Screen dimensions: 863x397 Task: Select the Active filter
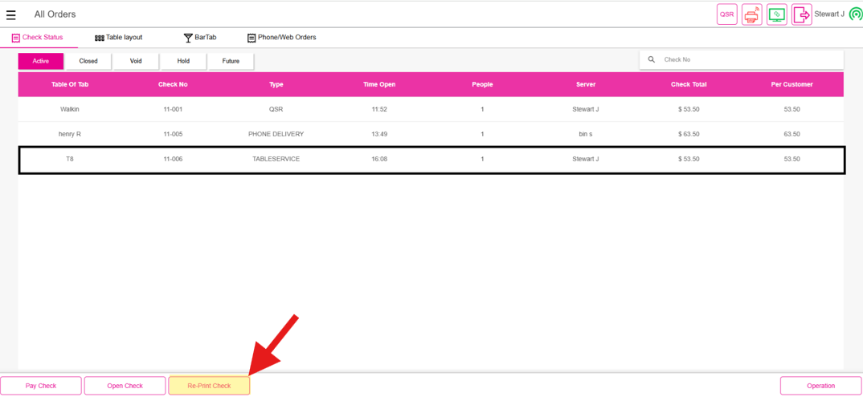pos(41,61)
